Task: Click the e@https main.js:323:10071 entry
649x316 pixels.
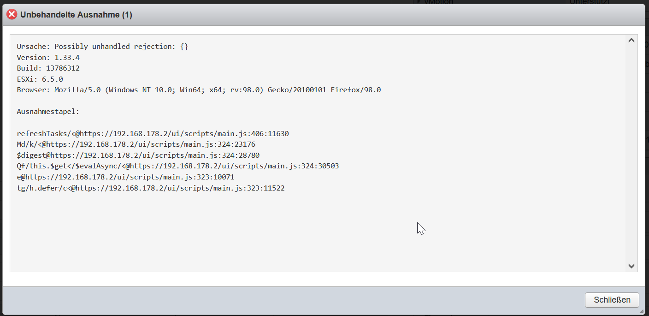Action: pyautogui.click(x=125, y=177)
